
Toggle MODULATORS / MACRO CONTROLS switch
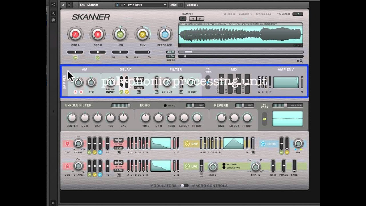click(x=184, y=186)
